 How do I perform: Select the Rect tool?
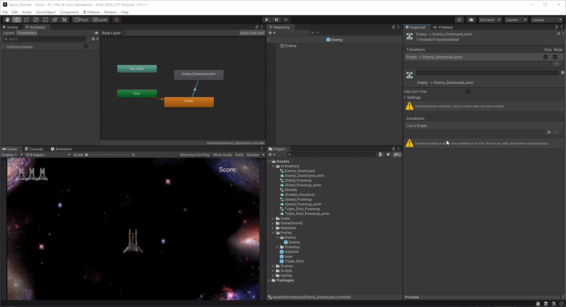click(x=45, y=20)
